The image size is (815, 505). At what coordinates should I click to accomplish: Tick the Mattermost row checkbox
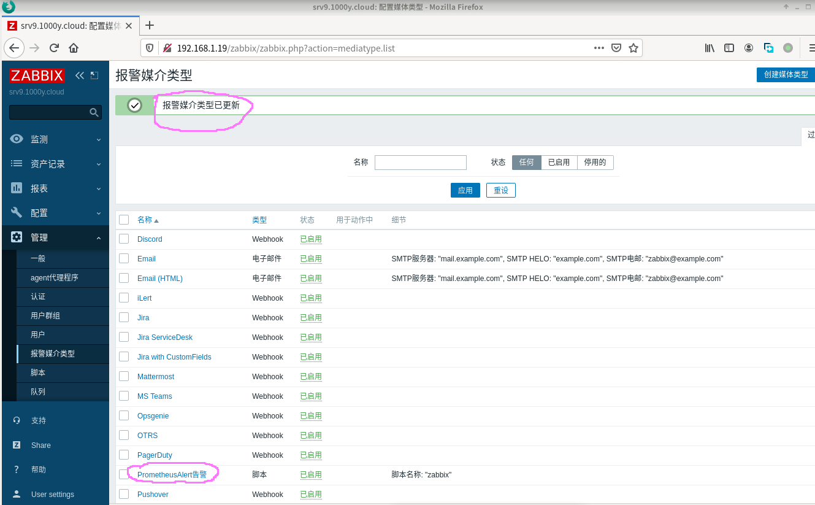pyautogui.click(x=124, y=376)
